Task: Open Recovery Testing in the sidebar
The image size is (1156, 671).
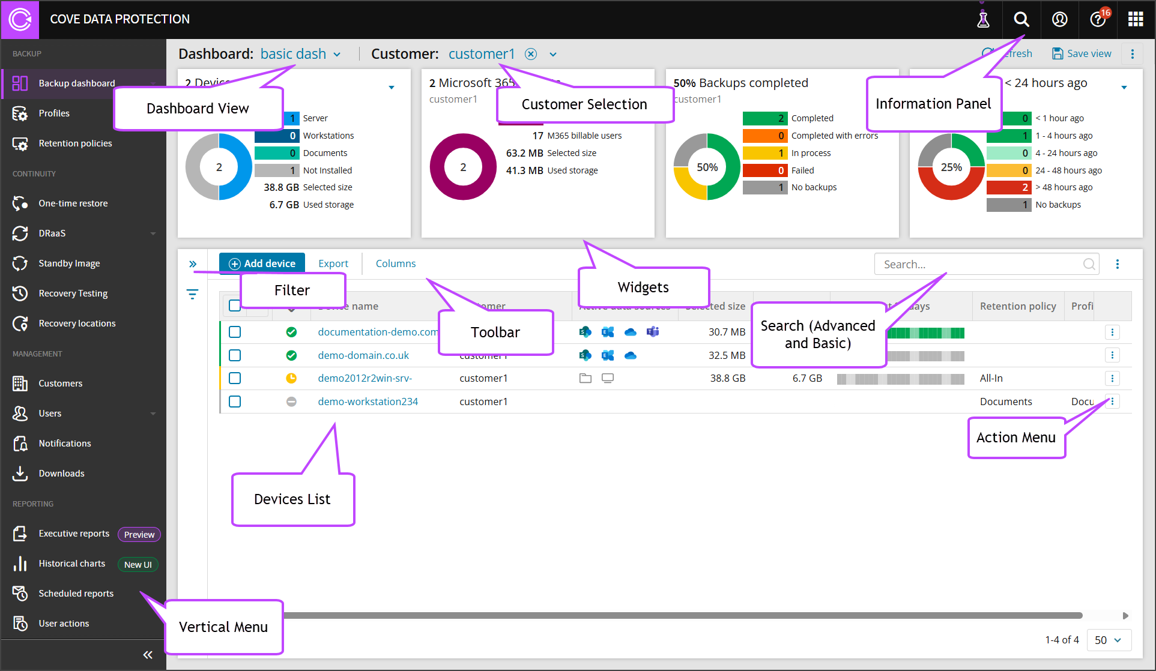Action: pos(73,293)
